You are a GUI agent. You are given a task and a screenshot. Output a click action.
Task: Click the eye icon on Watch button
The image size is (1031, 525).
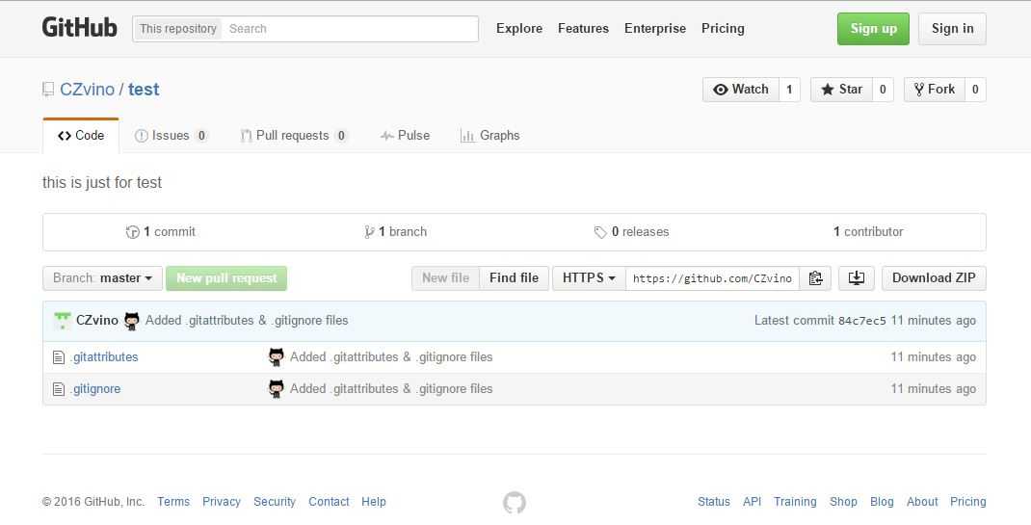click(x=721, y=90)
